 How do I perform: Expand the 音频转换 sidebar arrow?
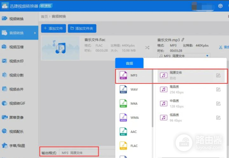tap(35, 33)
